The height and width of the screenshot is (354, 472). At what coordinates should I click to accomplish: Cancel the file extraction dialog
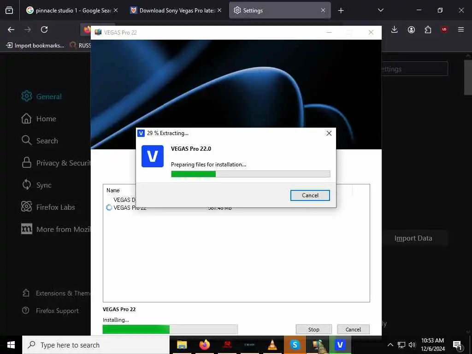click(x=310, y=195)
